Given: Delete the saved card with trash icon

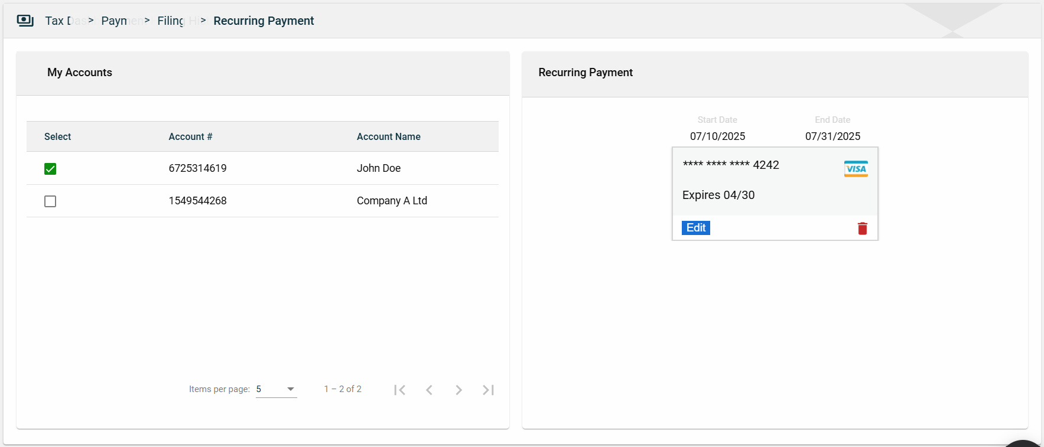Looking at the screenshot, I should click(862, 229).
